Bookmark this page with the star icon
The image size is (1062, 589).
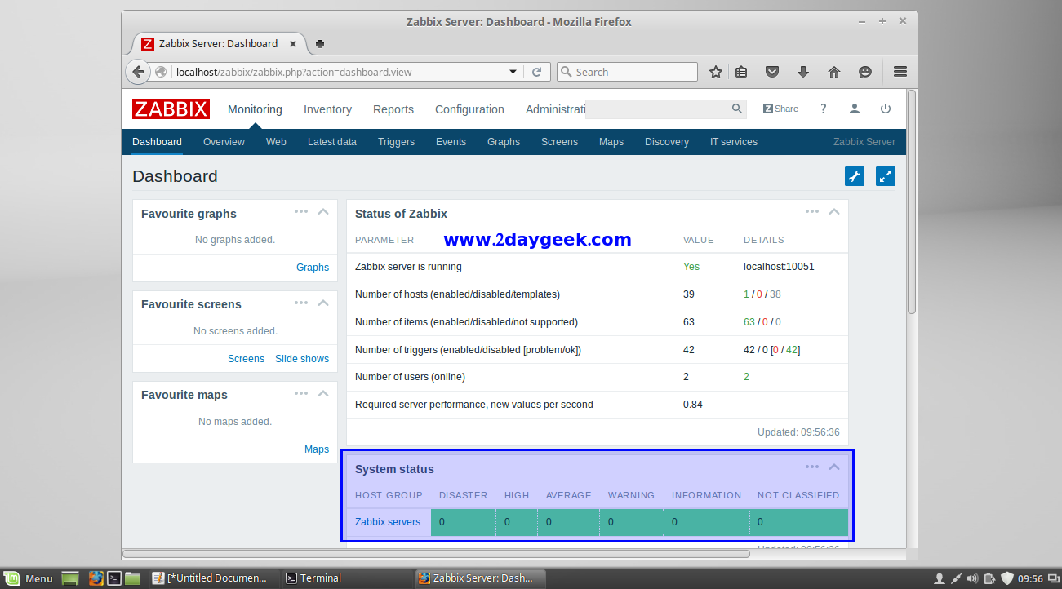(x=716, y=72)
